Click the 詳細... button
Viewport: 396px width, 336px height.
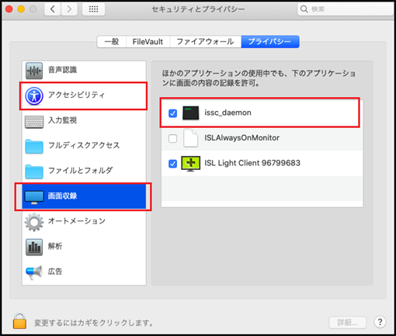point(347,322)
